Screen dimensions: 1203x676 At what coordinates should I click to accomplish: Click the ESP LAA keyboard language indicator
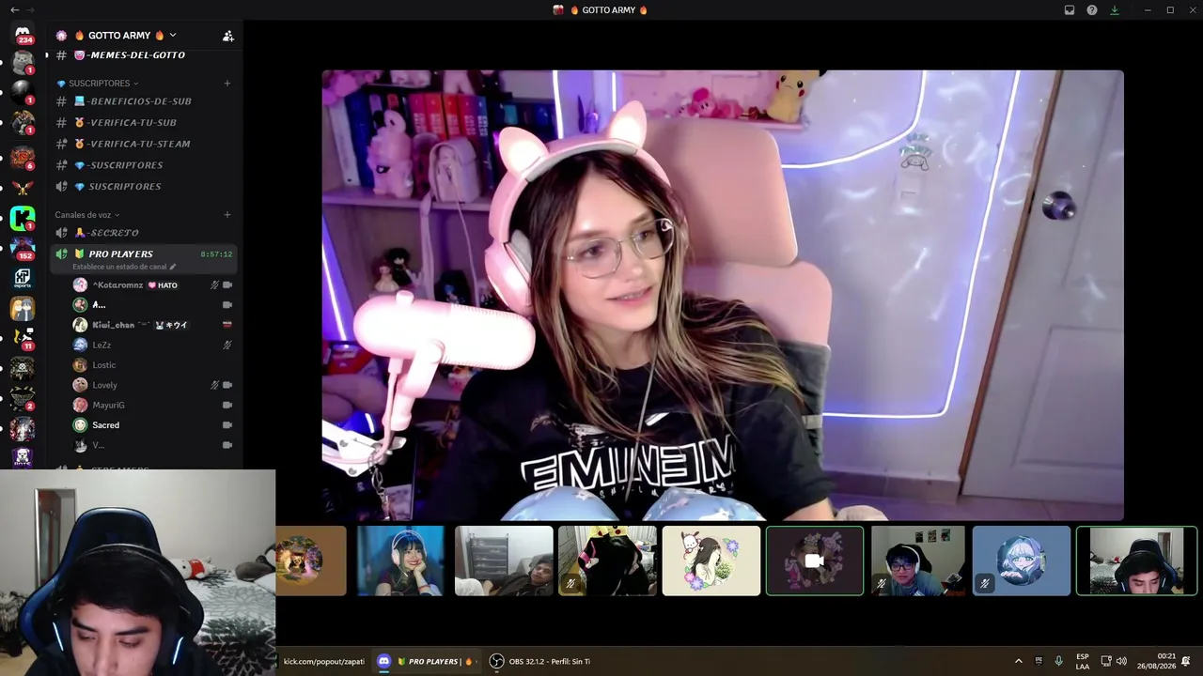1083,662
